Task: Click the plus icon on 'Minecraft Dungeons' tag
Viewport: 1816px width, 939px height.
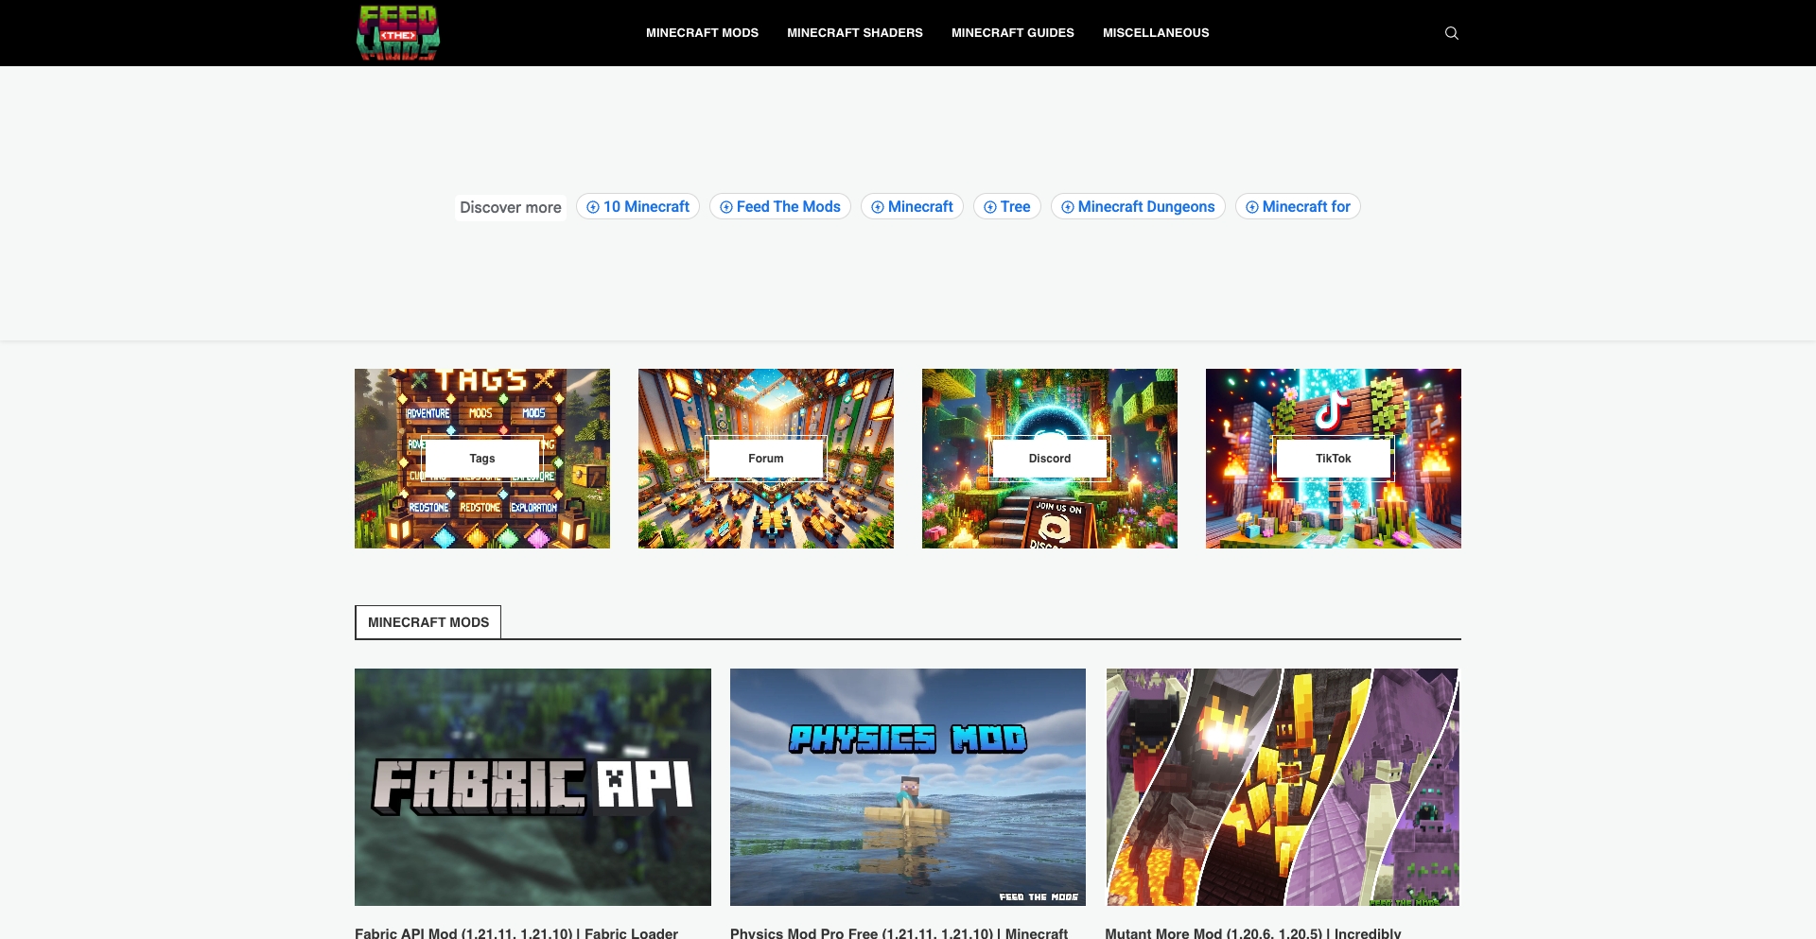Action: coord(1067,206)
